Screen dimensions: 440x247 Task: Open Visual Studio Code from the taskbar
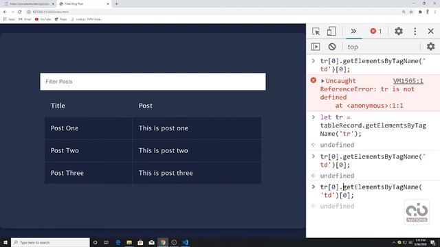[x=185, y=242]
